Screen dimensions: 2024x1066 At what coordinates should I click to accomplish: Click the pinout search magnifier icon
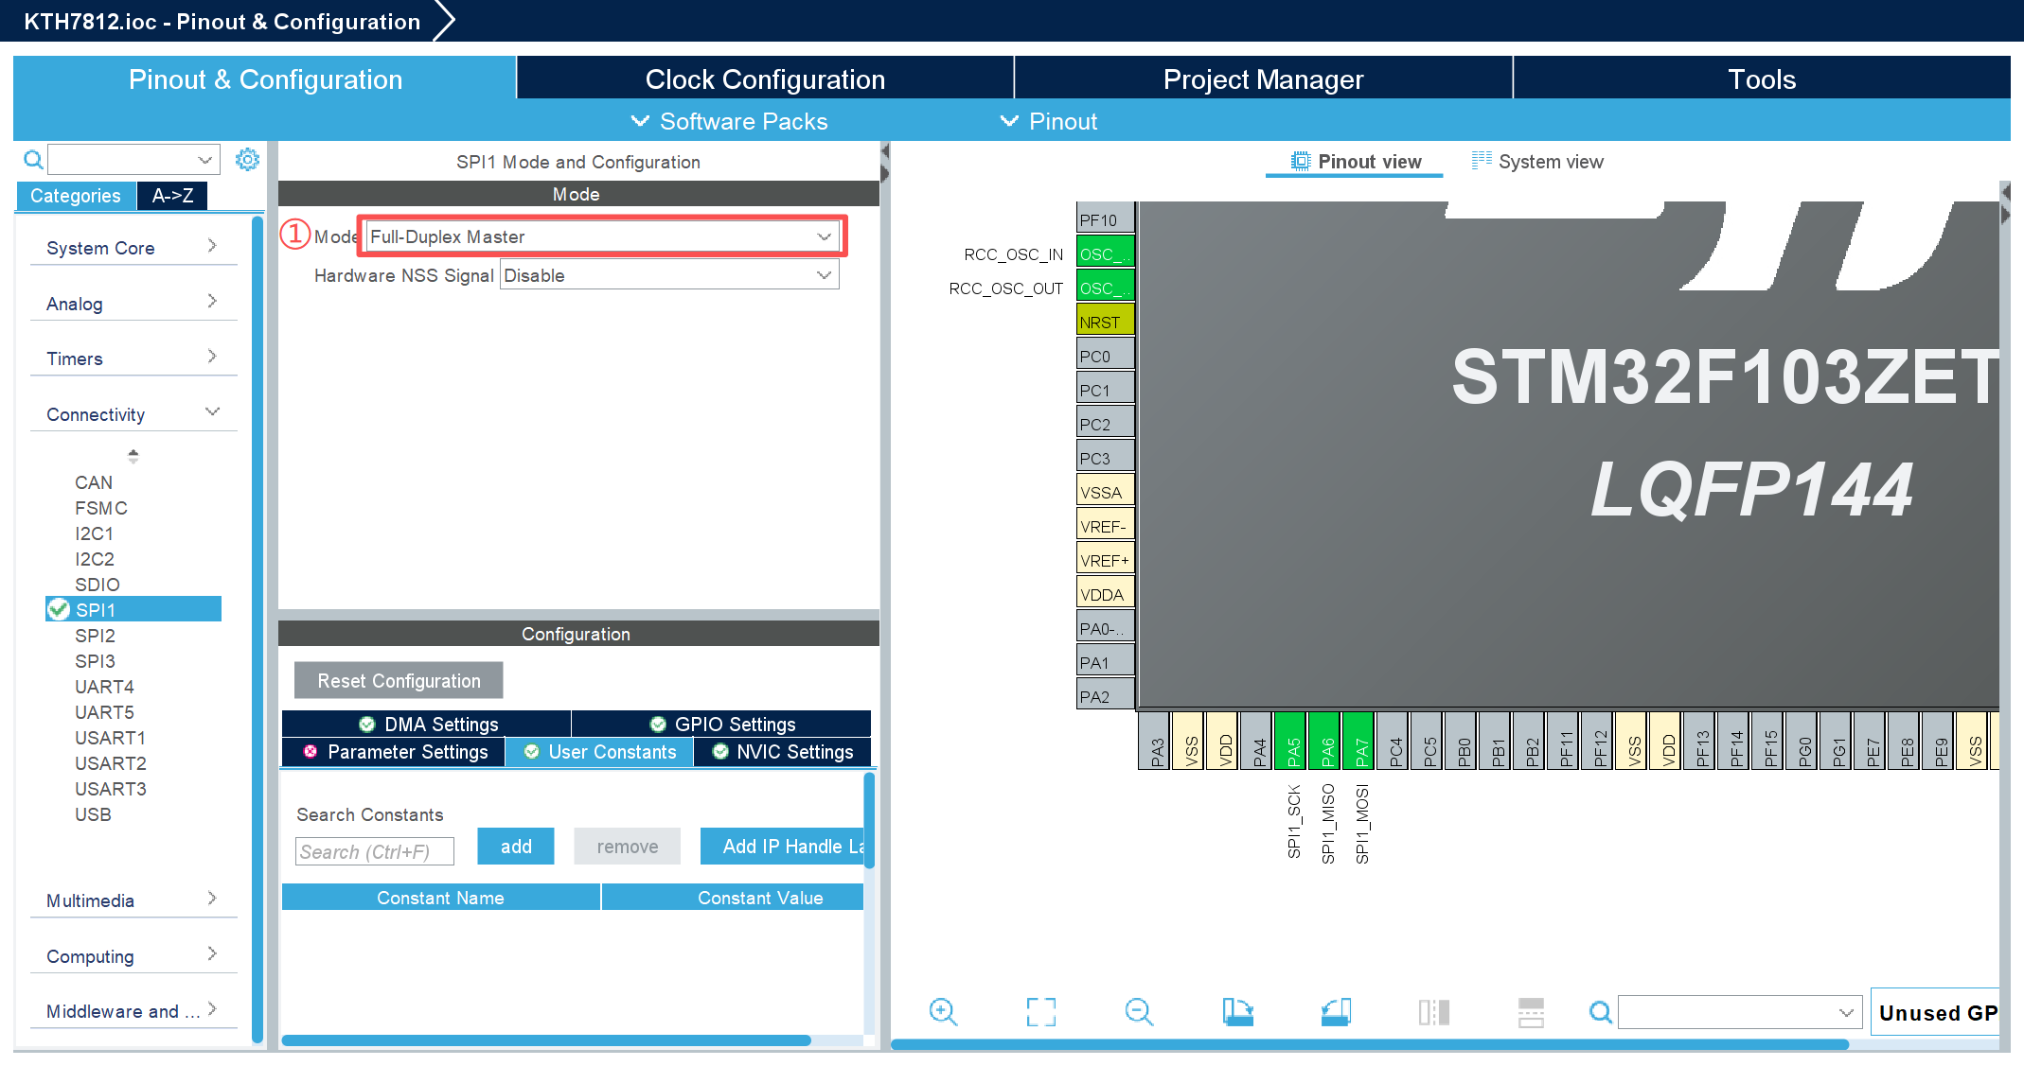[x=1600, y=1012]
